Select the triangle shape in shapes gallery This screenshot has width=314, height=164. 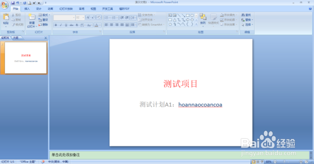175,20
